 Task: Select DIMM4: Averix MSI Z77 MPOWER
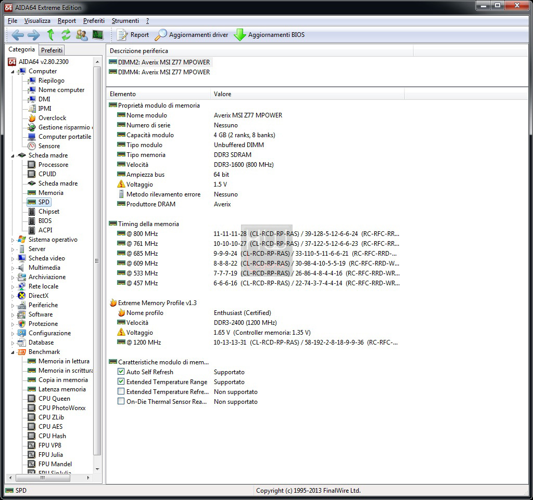tap(160, 72)
